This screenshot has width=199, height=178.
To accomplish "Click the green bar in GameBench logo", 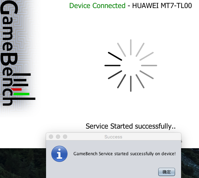I will pos(21,94).
